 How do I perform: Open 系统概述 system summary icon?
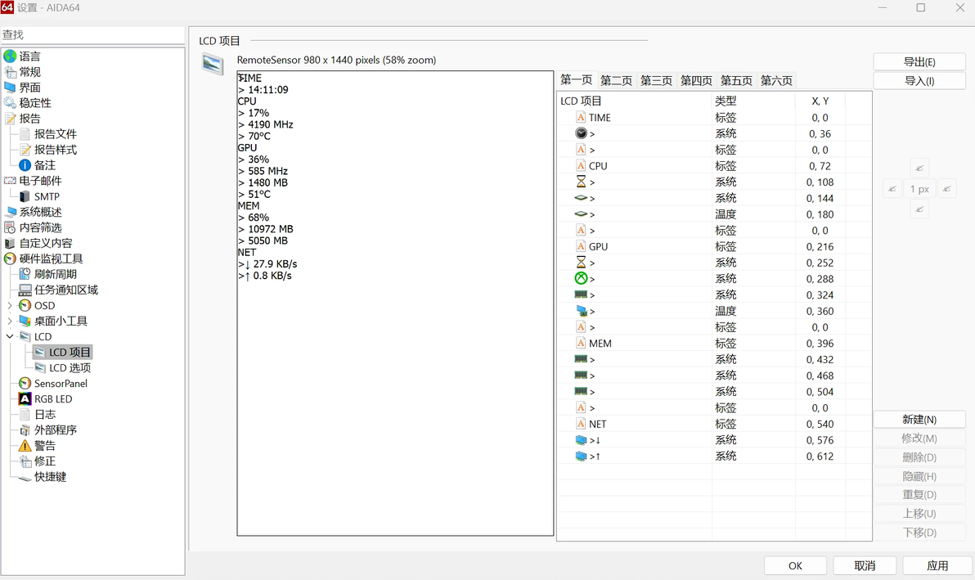click(x=10, y=212)
